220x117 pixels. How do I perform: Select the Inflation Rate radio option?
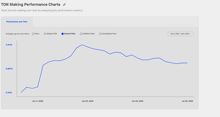click(x=81, y=34)
